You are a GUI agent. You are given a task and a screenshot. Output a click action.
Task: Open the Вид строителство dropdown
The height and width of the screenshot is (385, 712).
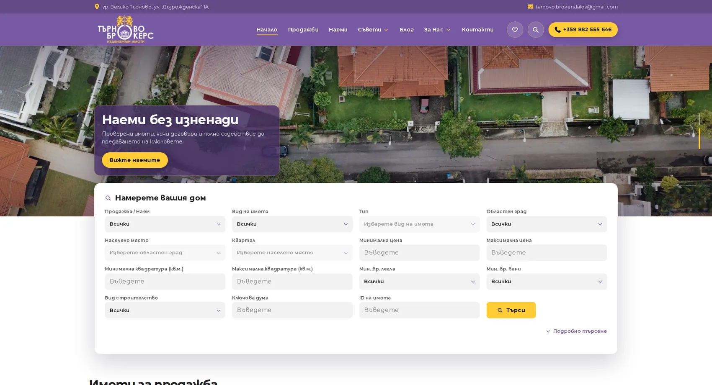[165, 311]
